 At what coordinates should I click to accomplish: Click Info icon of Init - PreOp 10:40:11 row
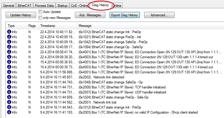point(9,32)
